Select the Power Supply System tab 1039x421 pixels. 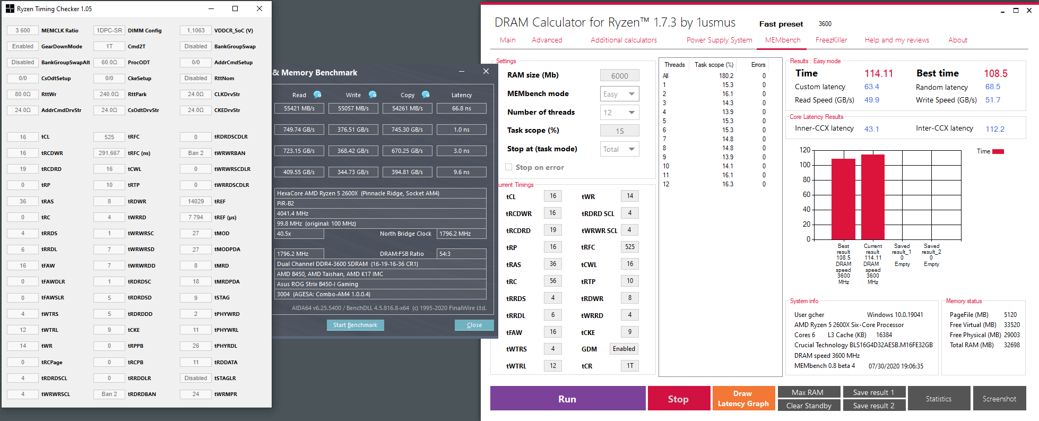pos(720,40)
